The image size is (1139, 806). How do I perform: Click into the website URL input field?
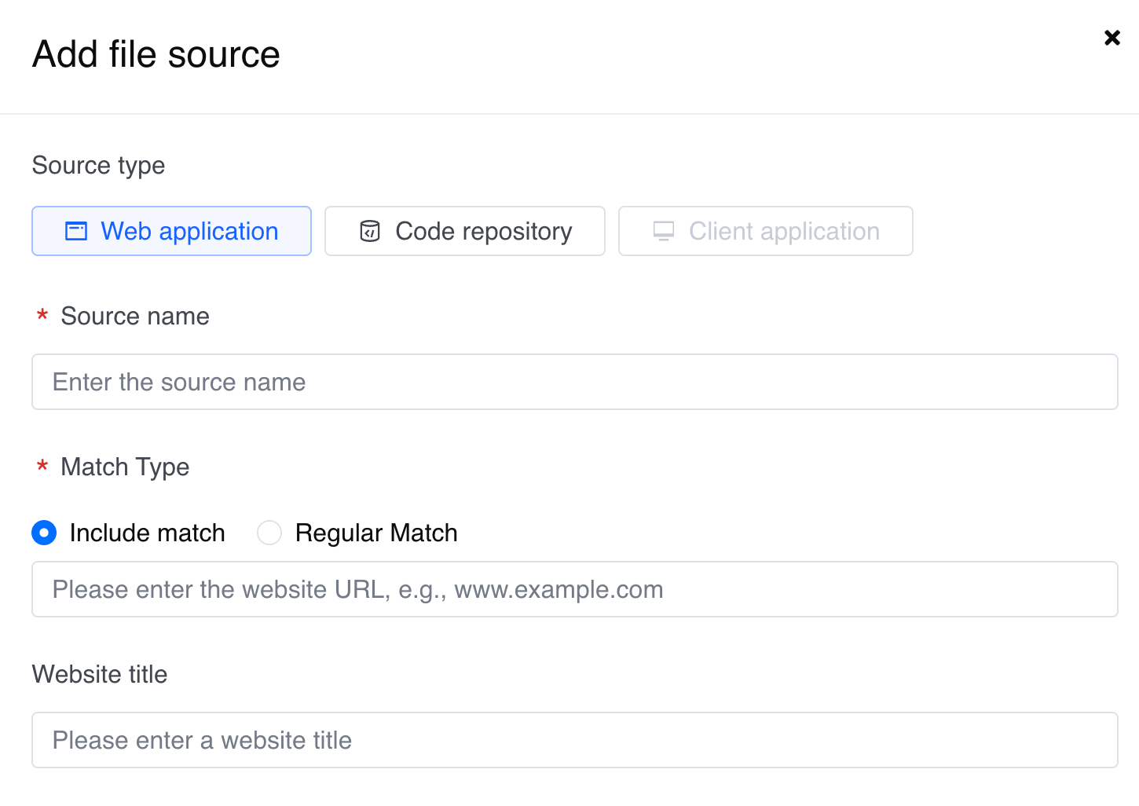(574, 589)
